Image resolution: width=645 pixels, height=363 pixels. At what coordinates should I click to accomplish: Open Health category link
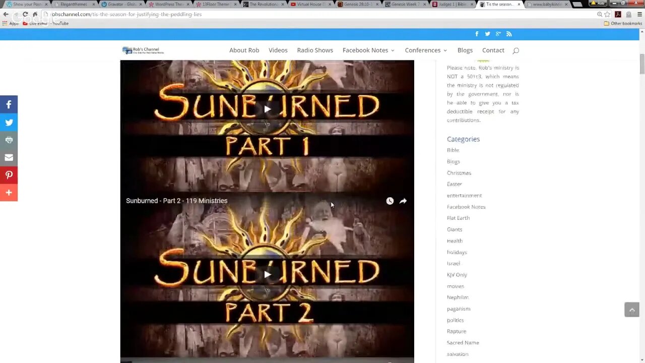pyautogui.click(x=455, y=241)
